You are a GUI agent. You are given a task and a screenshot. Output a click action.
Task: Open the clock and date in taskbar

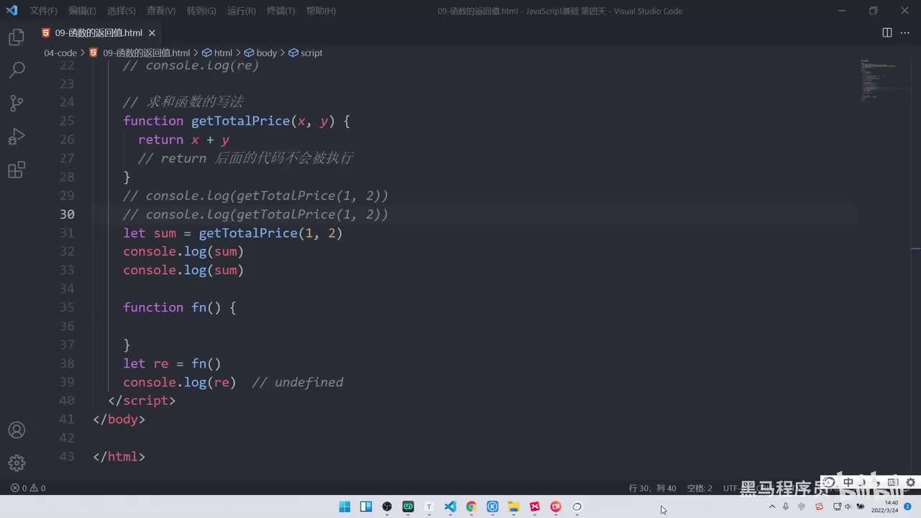(885, 506)
